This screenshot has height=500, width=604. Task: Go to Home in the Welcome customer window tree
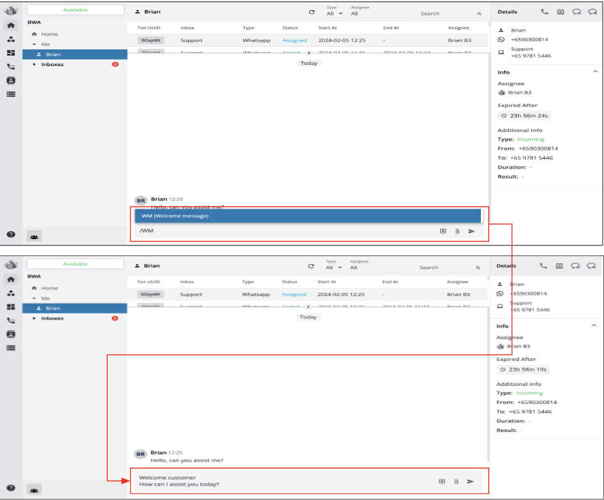pyautogui.click(x=49, y=288)
